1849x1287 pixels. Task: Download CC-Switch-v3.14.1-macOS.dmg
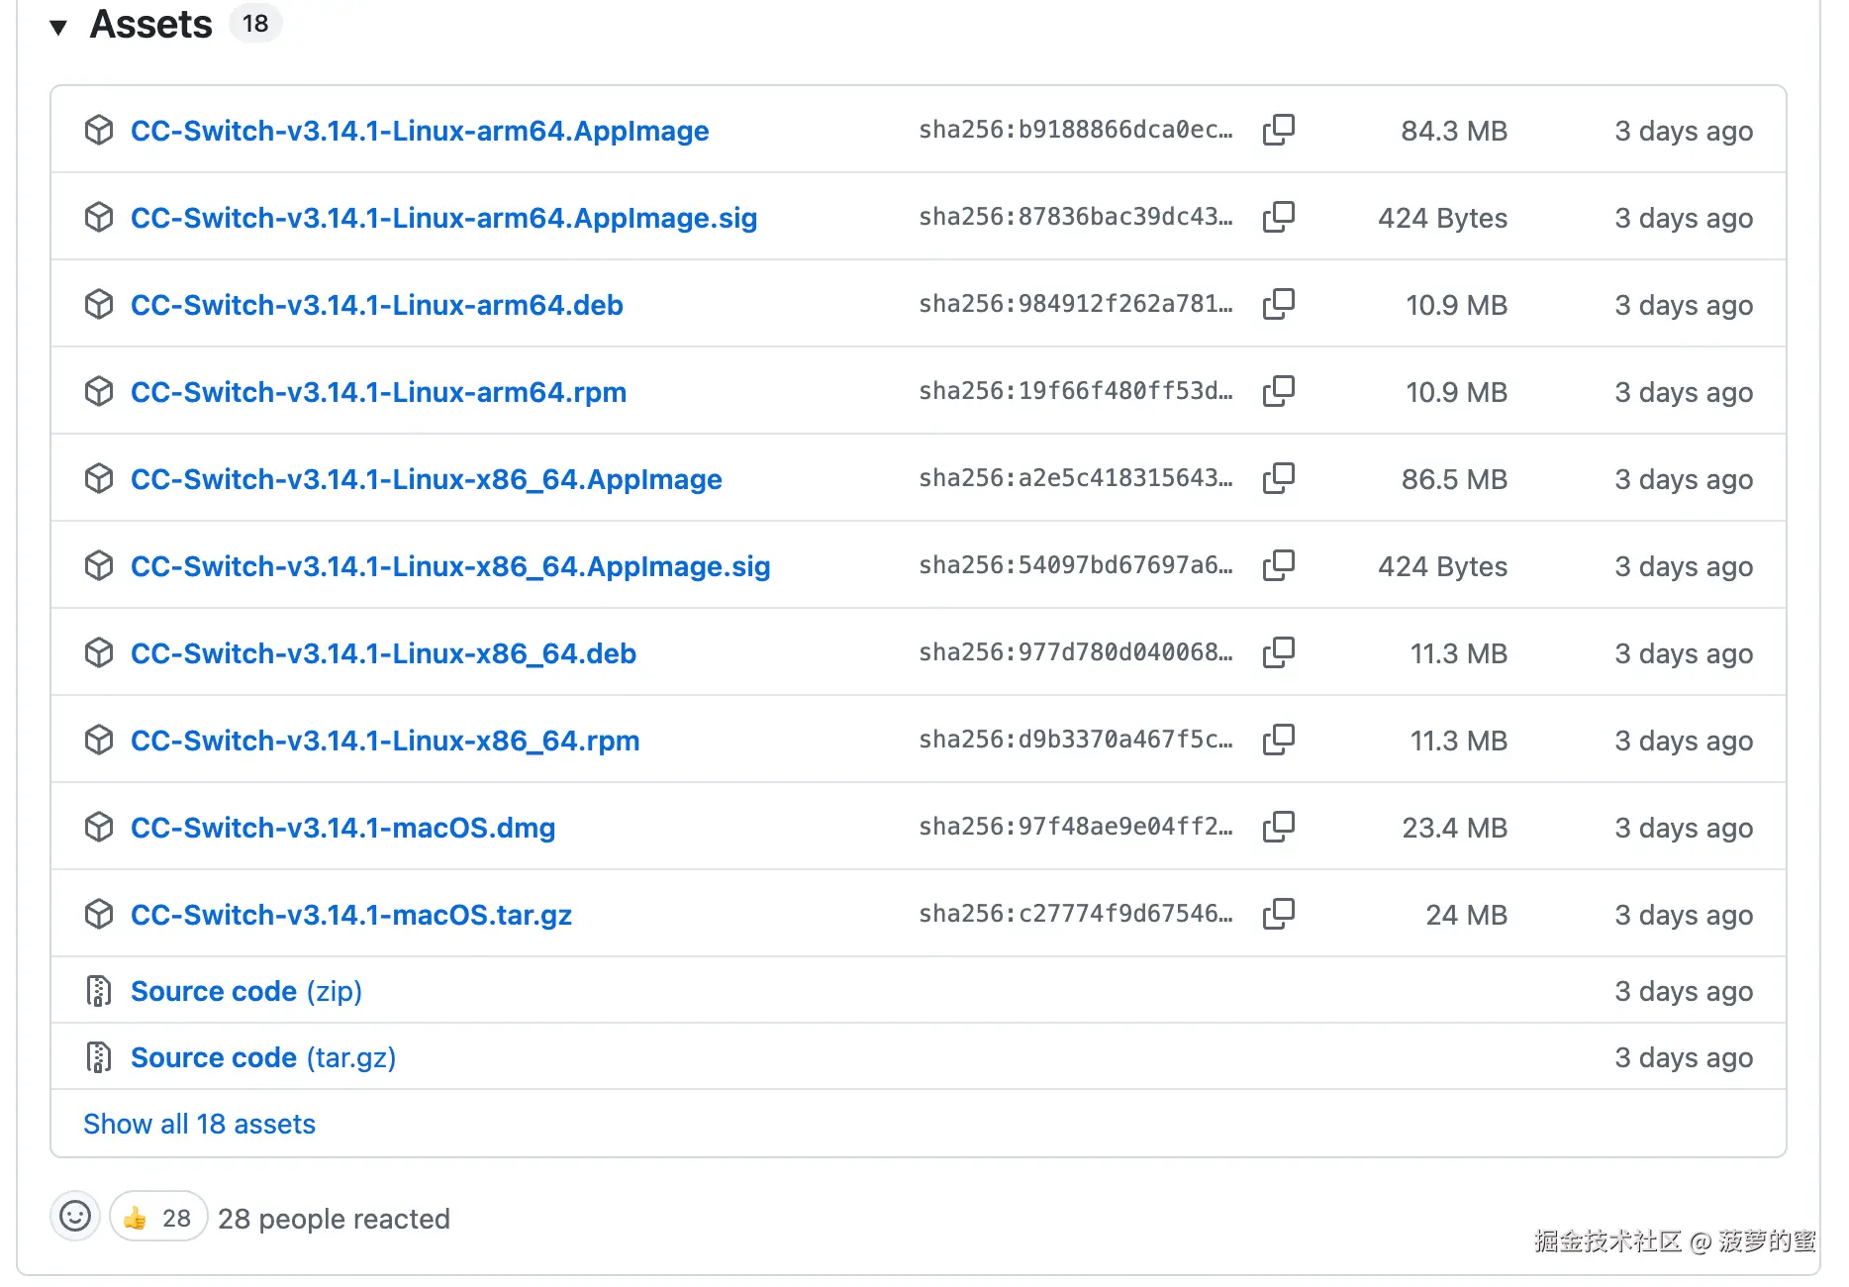342,828
